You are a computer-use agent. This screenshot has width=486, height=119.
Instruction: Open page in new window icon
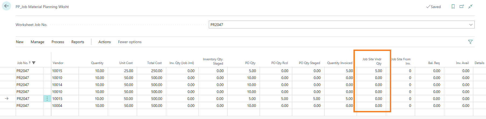point(462,6)
